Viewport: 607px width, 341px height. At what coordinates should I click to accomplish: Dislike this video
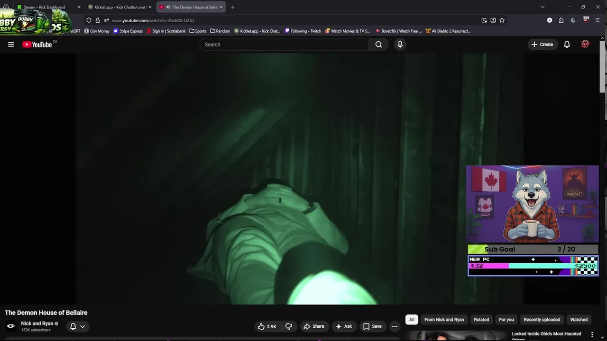click(288, 326)
